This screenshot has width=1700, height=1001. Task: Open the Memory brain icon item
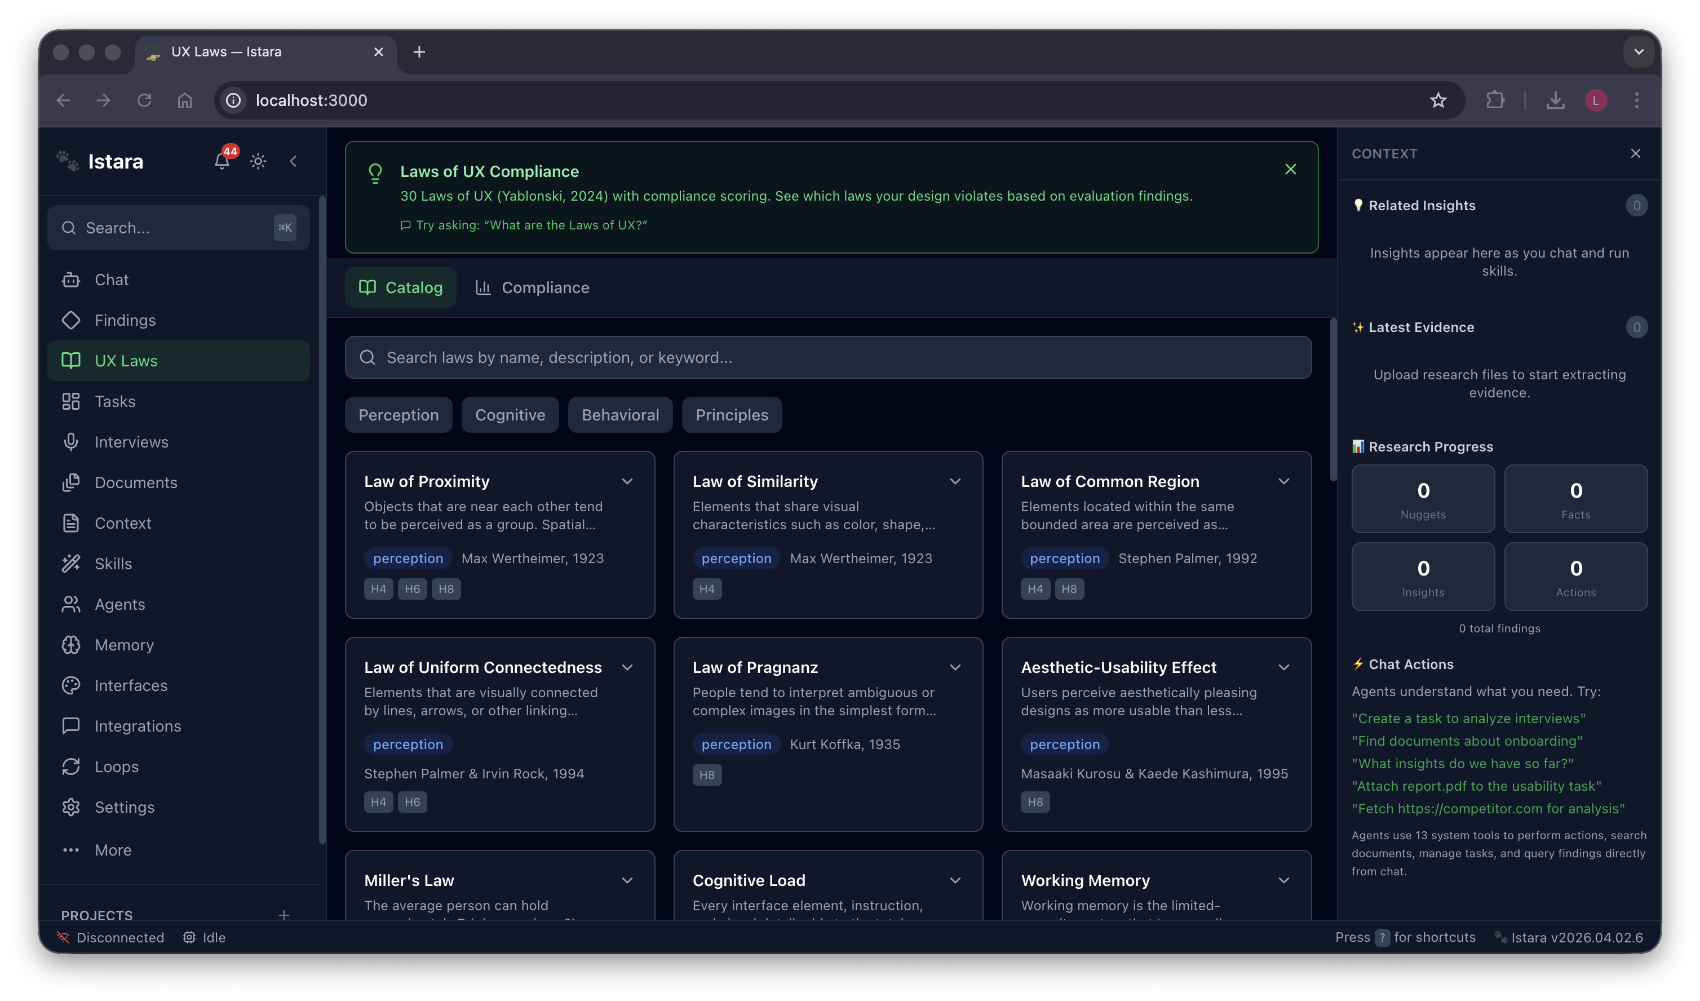pos(124,645)
